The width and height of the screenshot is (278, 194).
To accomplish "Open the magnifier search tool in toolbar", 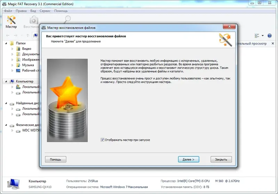I will [67, 20].
